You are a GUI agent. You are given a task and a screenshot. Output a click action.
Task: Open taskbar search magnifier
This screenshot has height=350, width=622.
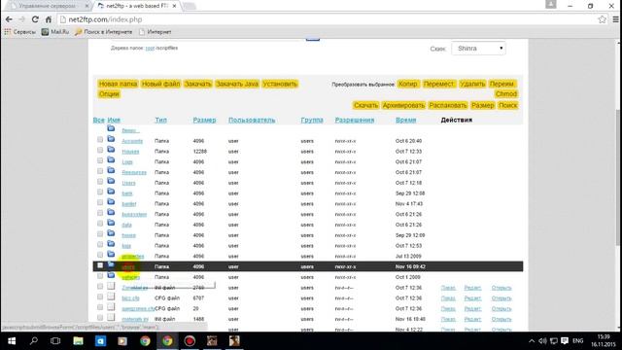(x=34, y=341)
